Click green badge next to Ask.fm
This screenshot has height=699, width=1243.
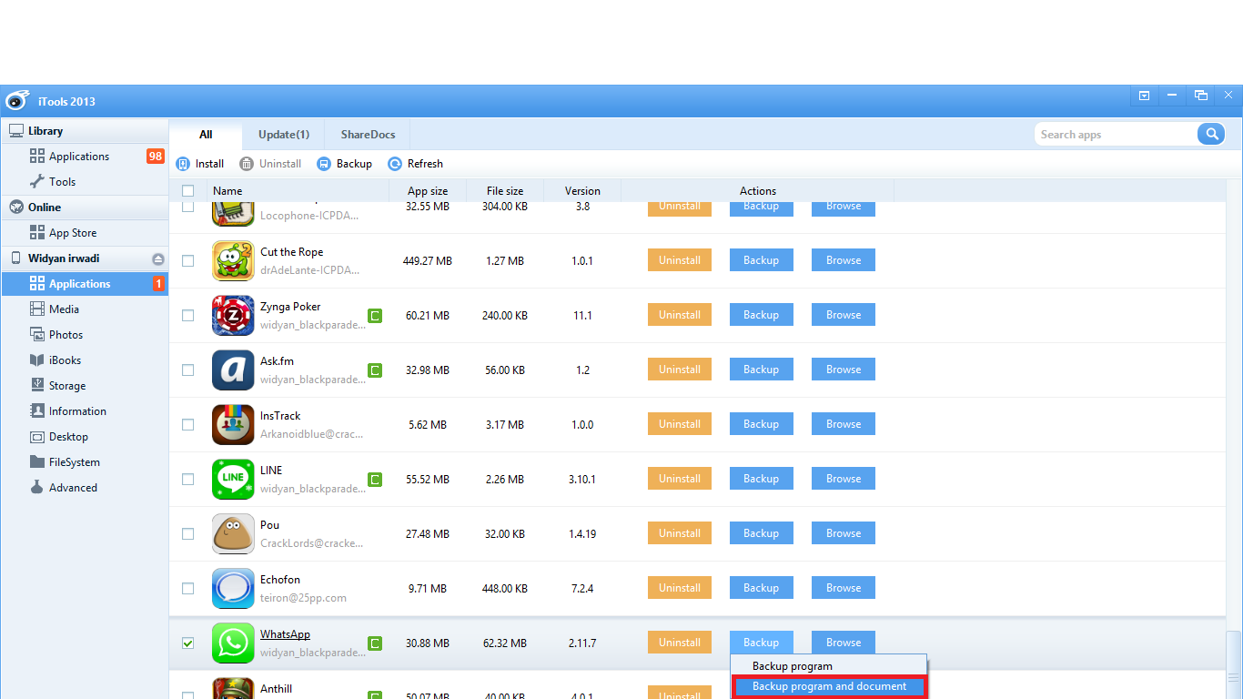click(375, 370)
